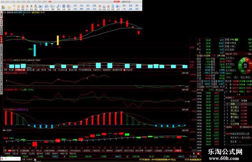
Task: Click the 设置 button on volume tab row
Action: (5, 70)
